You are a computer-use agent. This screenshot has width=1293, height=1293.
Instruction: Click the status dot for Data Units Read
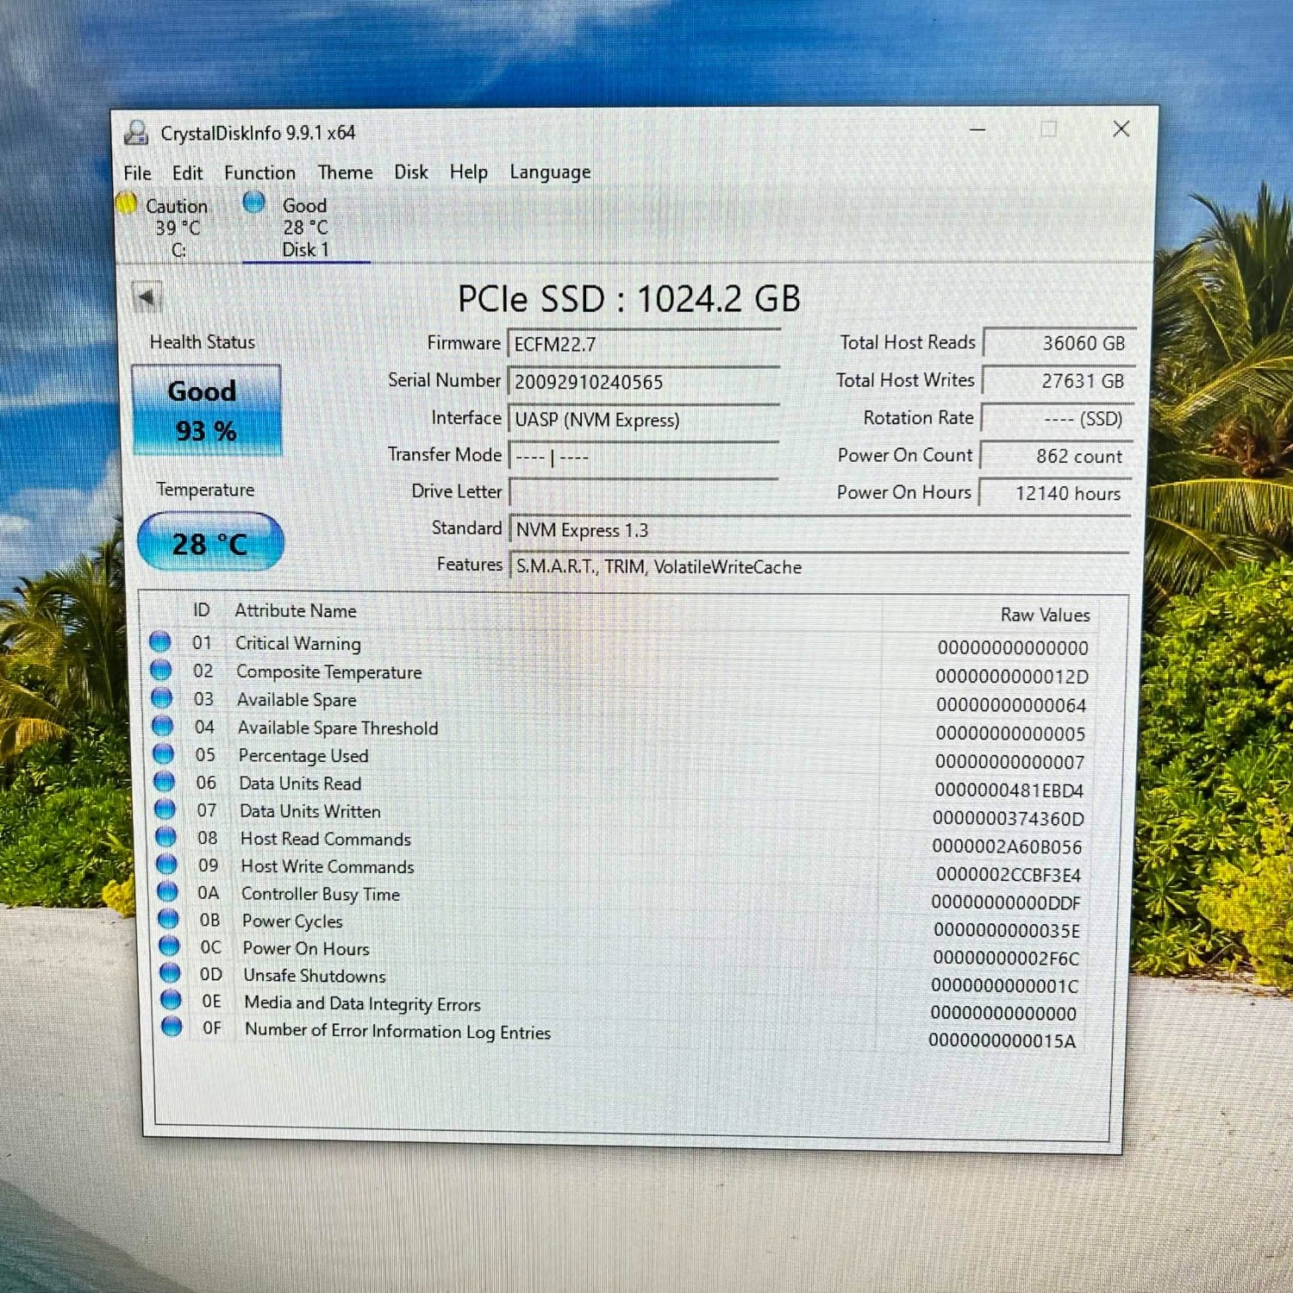(x=164, y=781)
